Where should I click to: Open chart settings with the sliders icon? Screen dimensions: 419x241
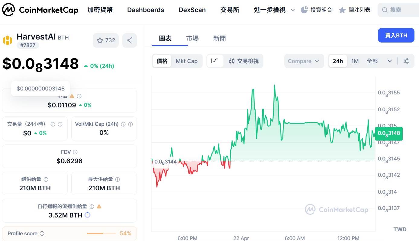pyautogui.click(x=406, y=61)
